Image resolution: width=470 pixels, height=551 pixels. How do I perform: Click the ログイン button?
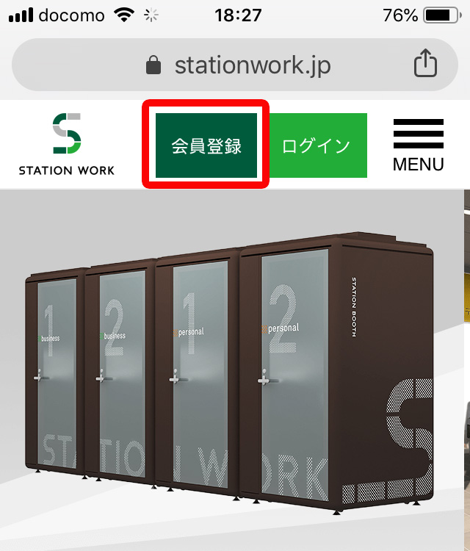pos(316,145)
